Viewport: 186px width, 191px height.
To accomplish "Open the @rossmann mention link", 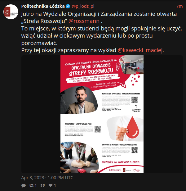I will click(84, 21).
